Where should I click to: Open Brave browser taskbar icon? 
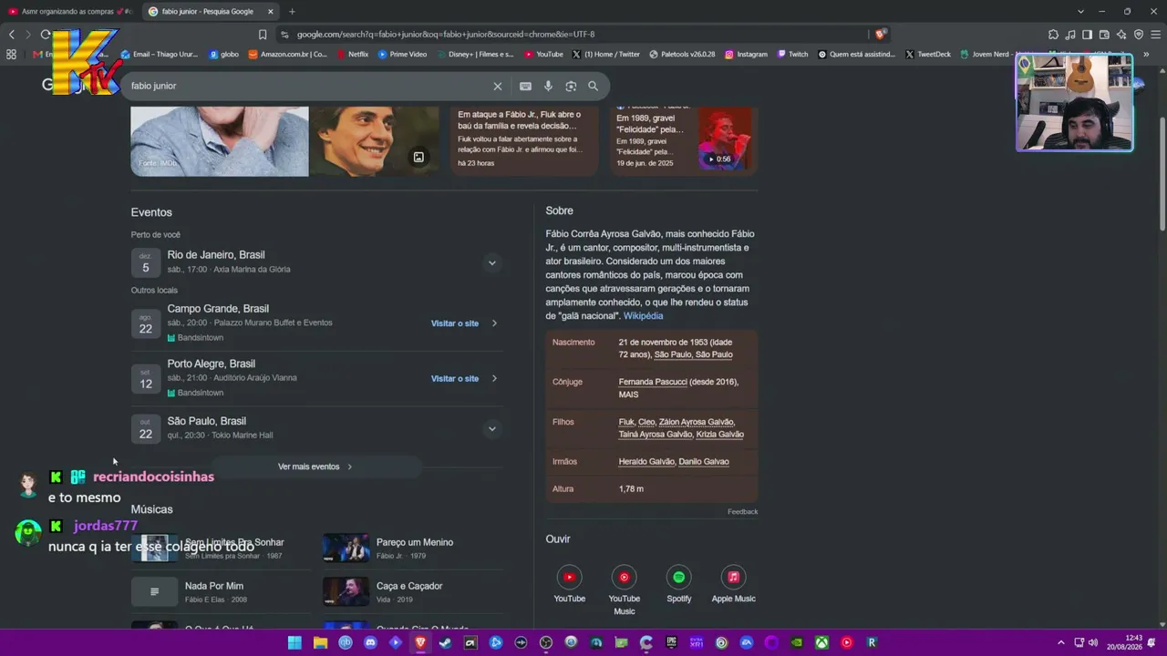pyautogui.click(x=420, y=642)
